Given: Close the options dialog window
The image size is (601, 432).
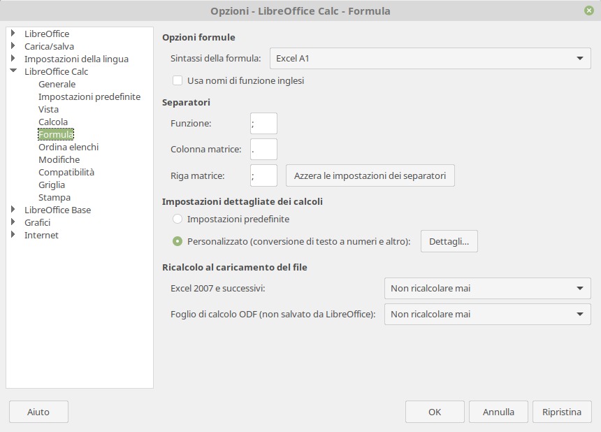Looking at the screenshot, I should coord(589,10).
